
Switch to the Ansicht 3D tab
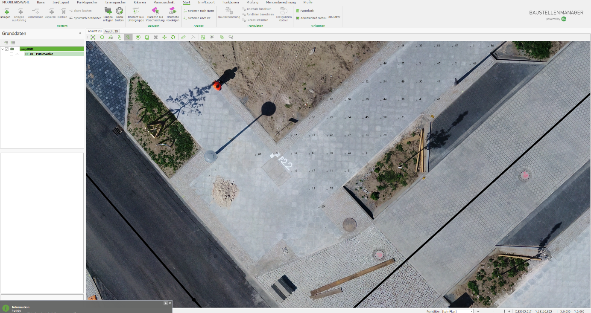pyautogui.click(x=111, y=31)
